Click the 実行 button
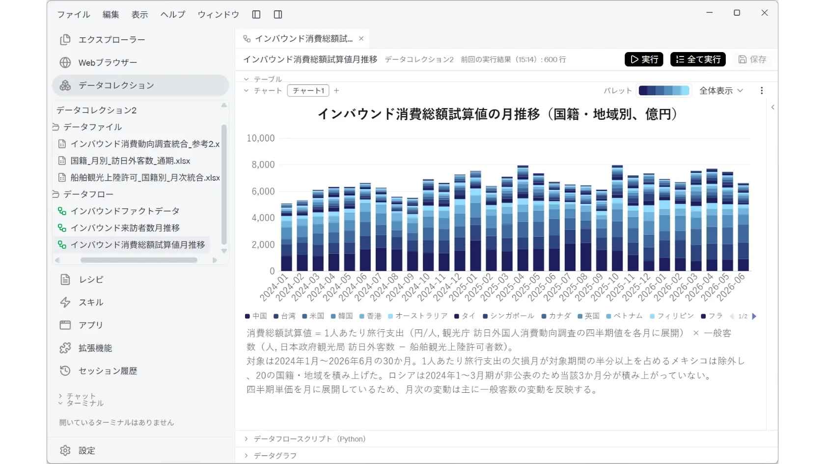This screenshot has width=825, height=464. pyautogui.click(x=644, y=59)
